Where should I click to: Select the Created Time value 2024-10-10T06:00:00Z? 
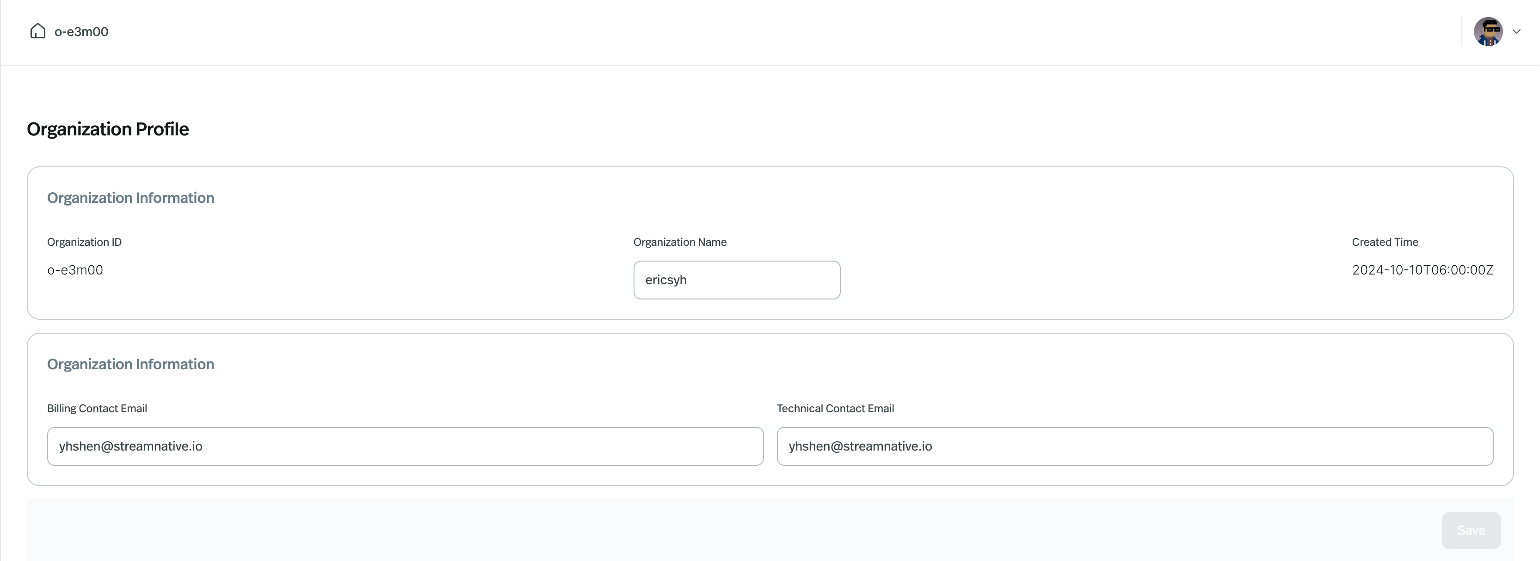[1422, 270]
